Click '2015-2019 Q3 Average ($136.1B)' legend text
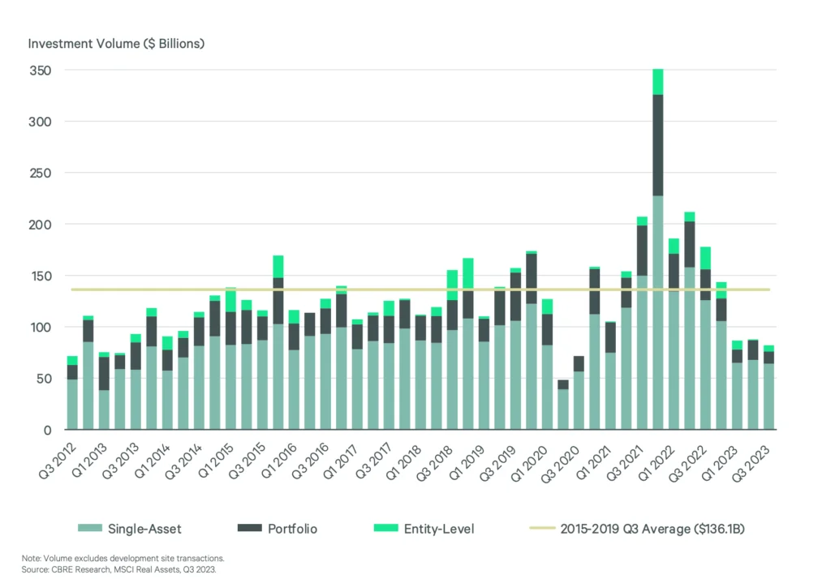This screenshot has height=579, width=831. (x=652, y=529)
